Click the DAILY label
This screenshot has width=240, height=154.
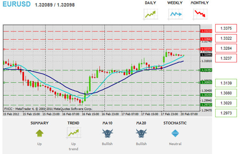click(150, 3)
